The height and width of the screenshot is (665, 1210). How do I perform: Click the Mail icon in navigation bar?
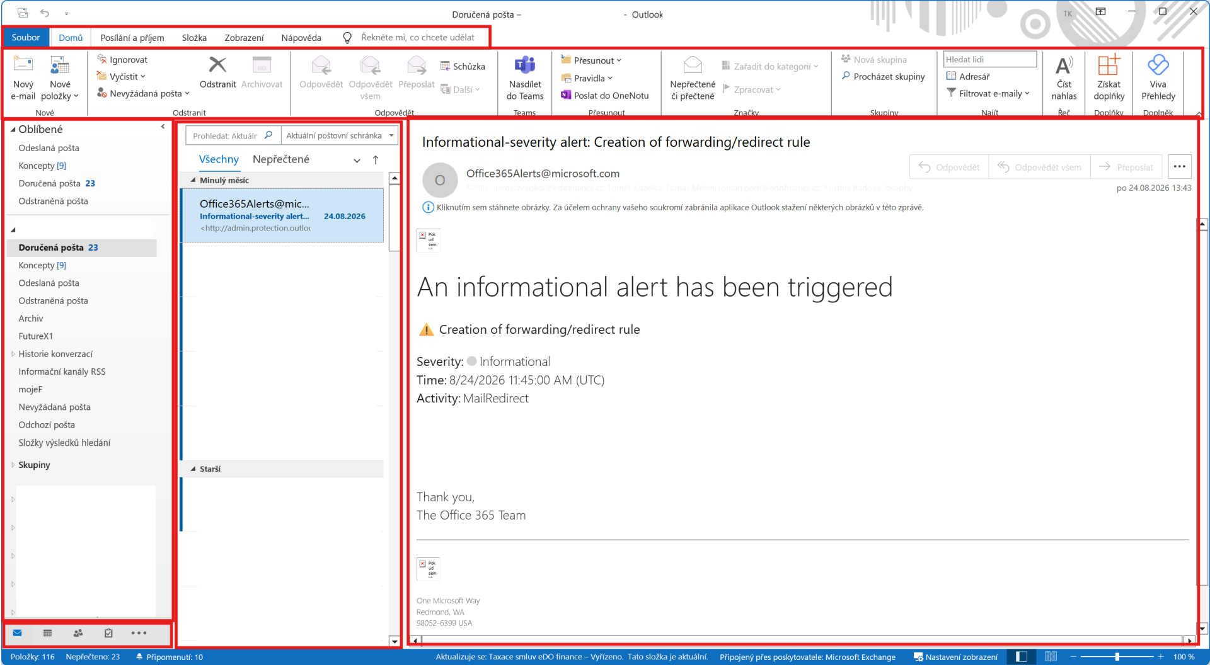[17, 633]
